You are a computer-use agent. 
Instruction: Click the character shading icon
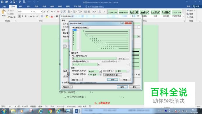(57, 16)
